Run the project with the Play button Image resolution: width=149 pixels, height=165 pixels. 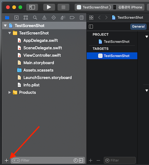coord(49,7)
